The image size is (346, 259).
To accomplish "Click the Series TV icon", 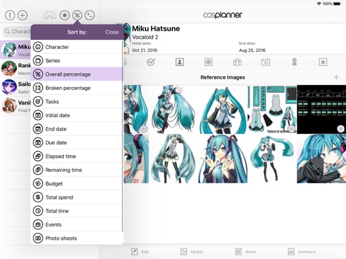I will pyautogui.click(x=38, y=61).
